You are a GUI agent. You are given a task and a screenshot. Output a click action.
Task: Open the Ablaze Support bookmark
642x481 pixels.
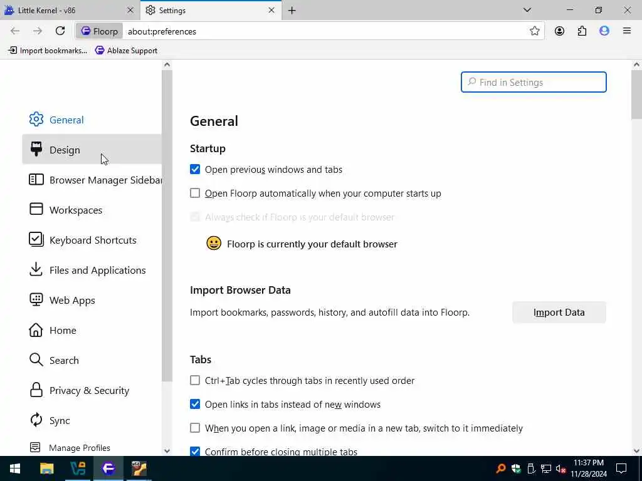pos(126,50)
